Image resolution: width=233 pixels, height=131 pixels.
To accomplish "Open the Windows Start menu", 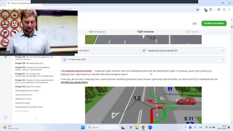I will pos(83,127).
